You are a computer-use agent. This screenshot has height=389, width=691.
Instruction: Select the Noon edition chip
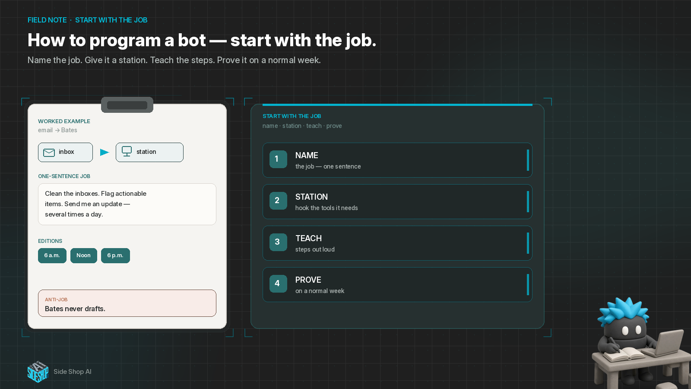84,255
